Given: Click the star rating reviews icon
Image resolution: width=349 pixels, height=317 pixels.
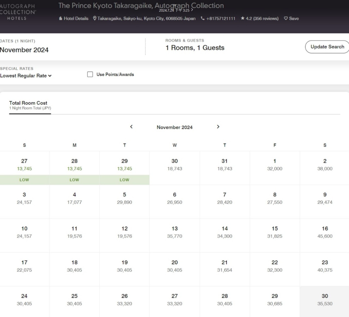Looking at the screenshot, I should click(x=242, y=18).
